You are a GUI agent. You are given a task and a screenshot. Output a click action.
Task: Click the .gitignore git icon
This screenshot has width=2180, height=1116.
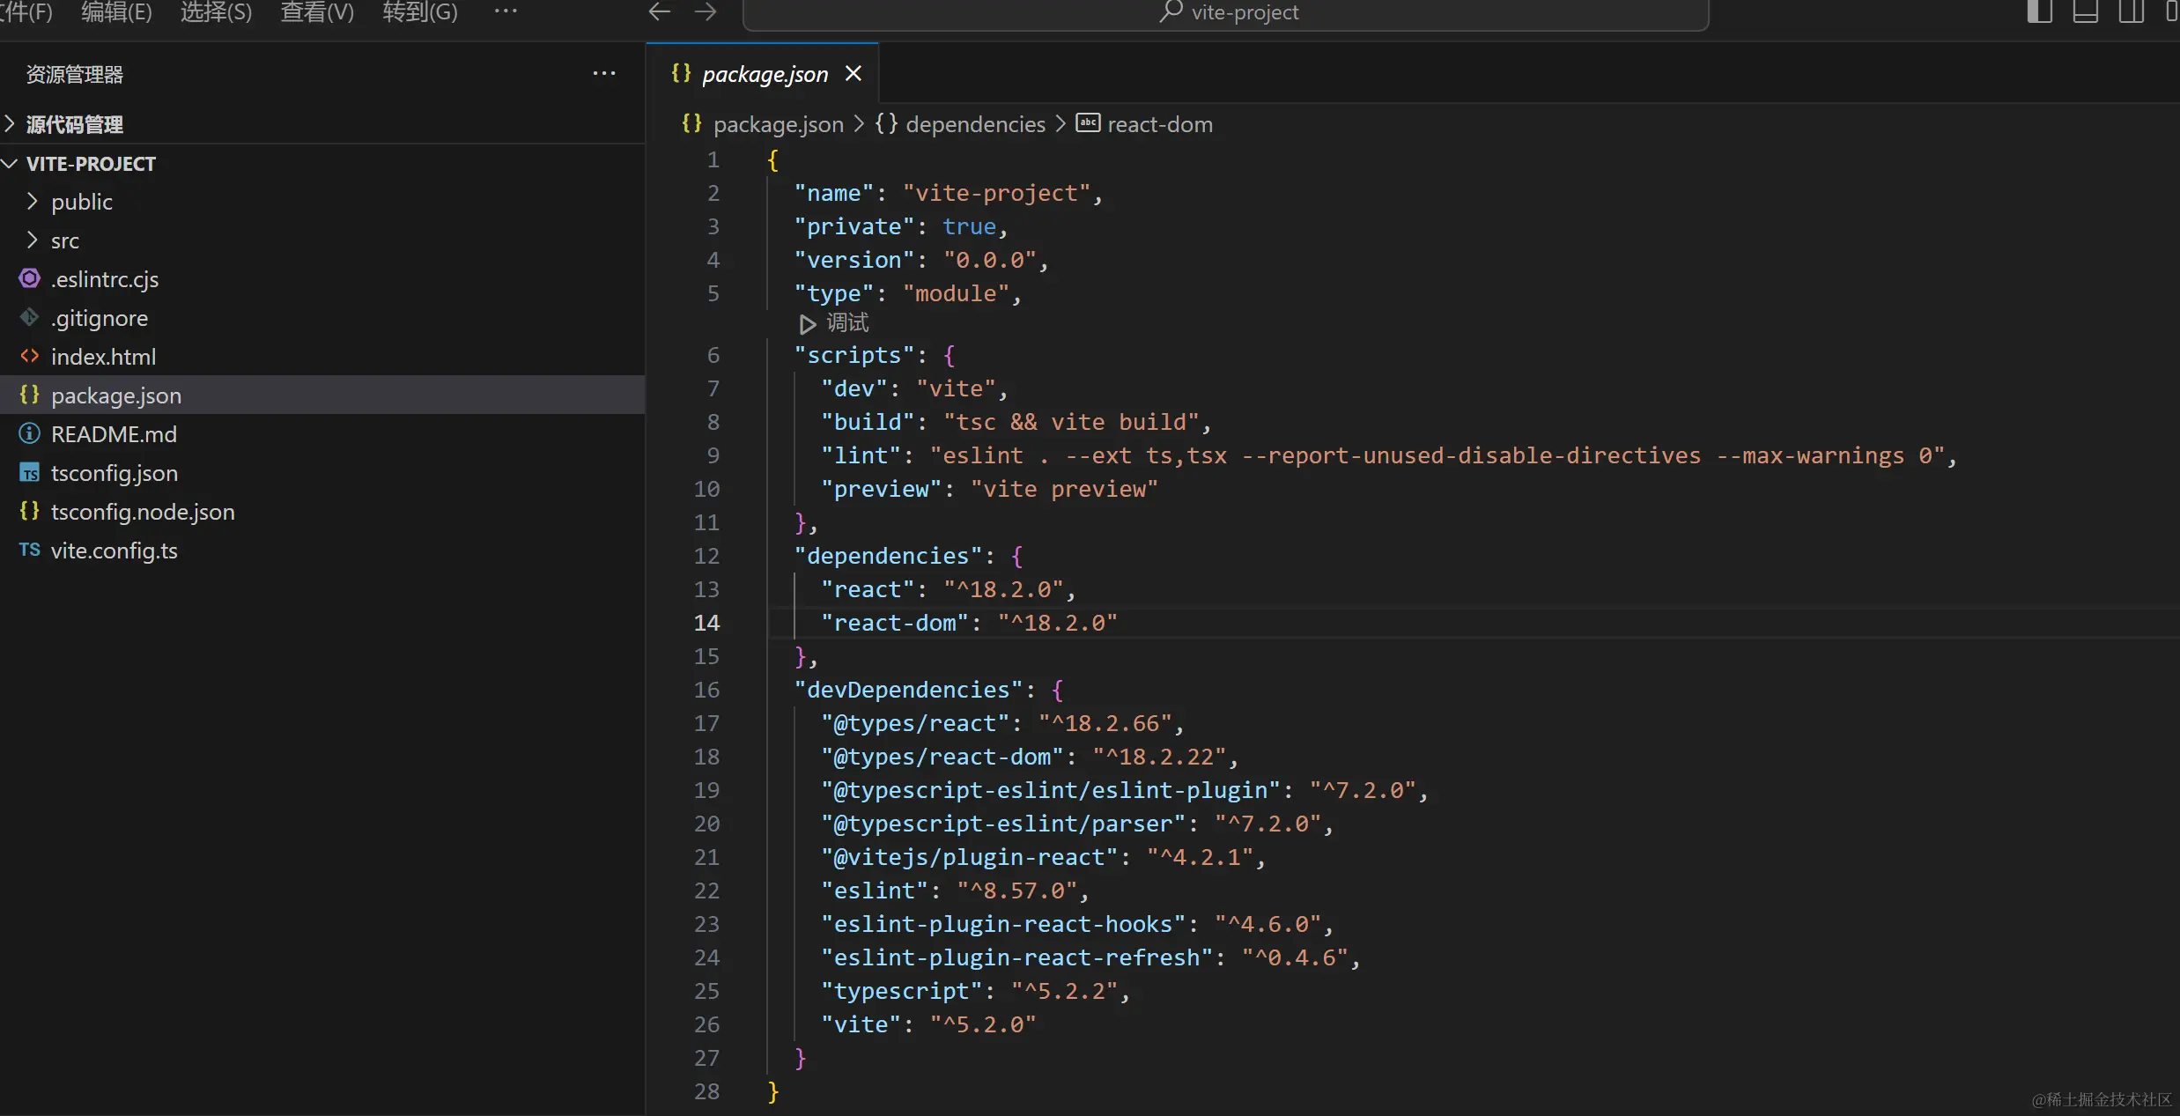[x=29, y=317]
